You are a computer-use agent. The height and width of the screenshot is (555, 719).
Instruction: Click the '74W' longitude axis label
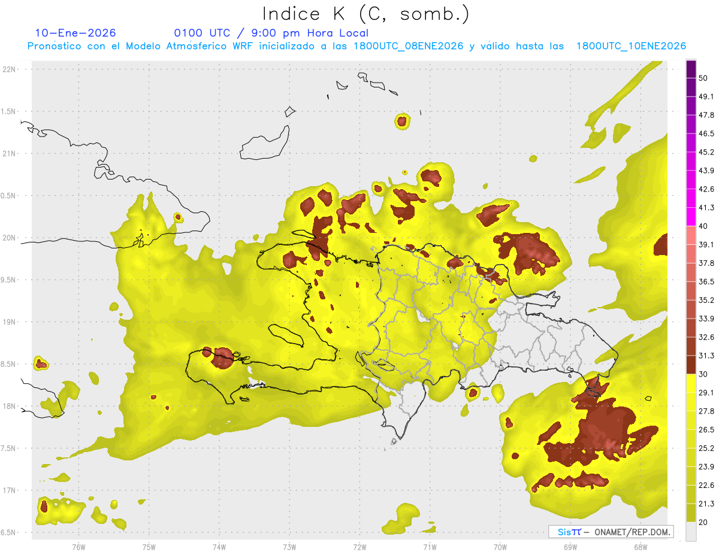[x=219, y=547]
